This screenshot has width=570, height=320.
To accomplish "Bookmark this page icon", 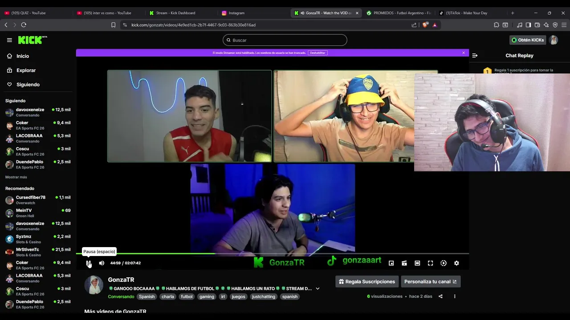I will coord(113,25).
